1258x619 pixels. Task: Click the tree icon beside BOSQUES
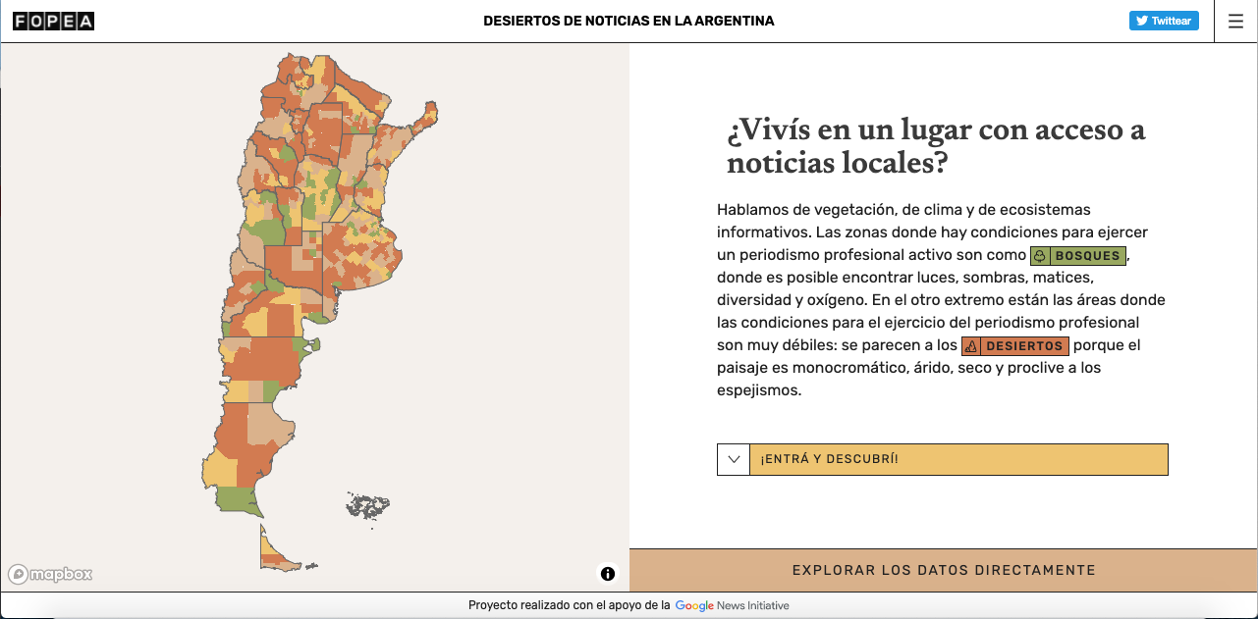click(x=1040, y=256)
